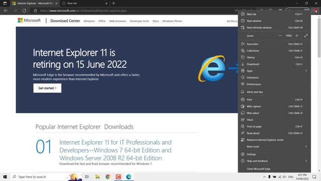Click the Type here to search box
Viewport: 321px width, 181px height.
(x=46, y=176)
